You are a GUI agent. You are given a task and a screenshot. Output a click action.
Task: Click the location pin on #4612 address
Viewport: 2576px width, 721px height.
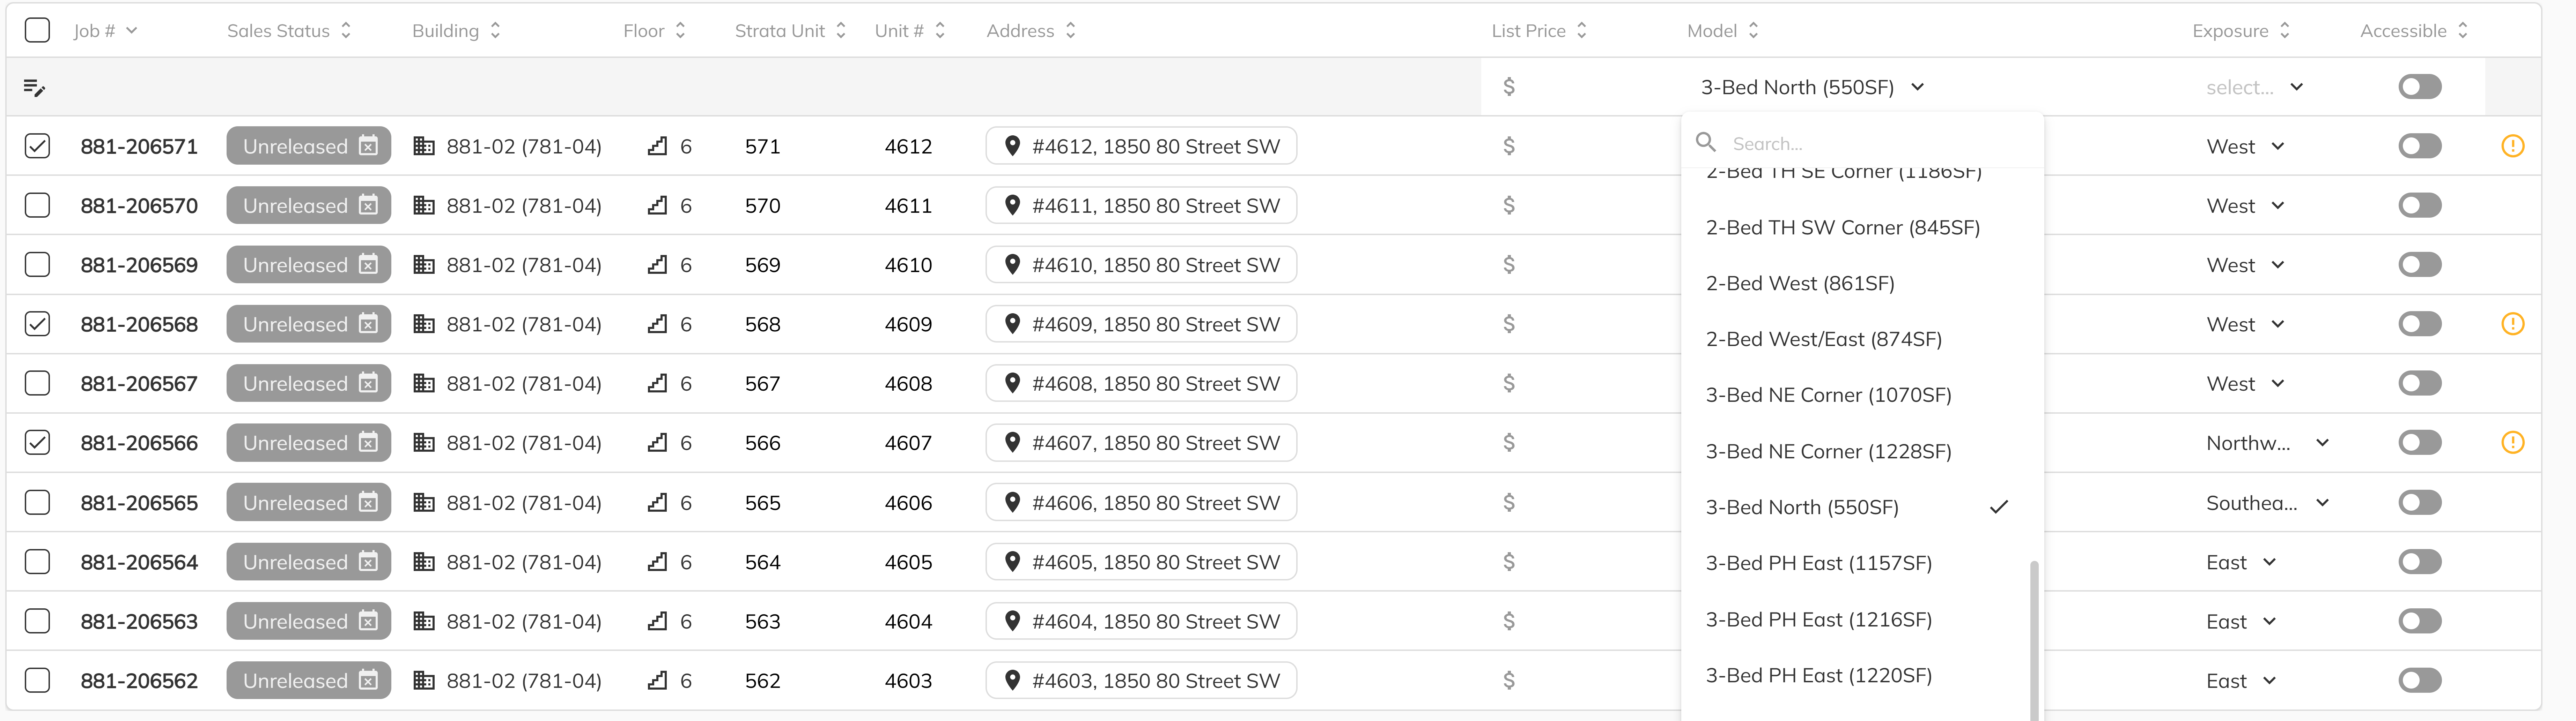[1014, 146]
